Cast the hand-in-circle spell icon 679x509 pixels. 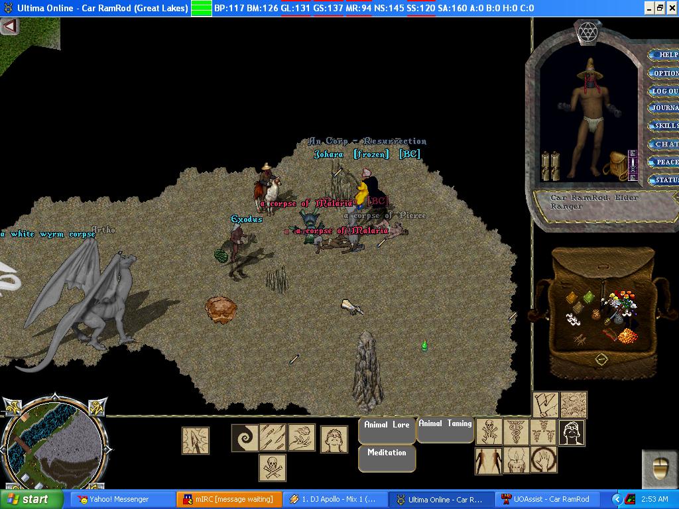pyautogui.click(x=544, y=460)
